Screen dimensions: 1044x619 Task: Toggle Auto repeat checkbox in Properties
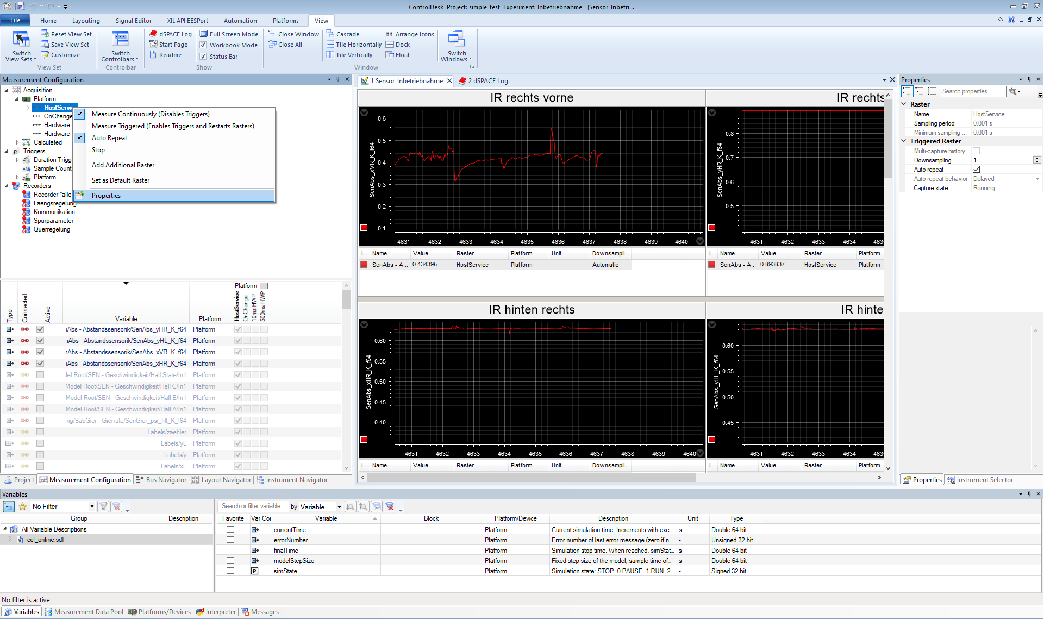tap(976, 170)
